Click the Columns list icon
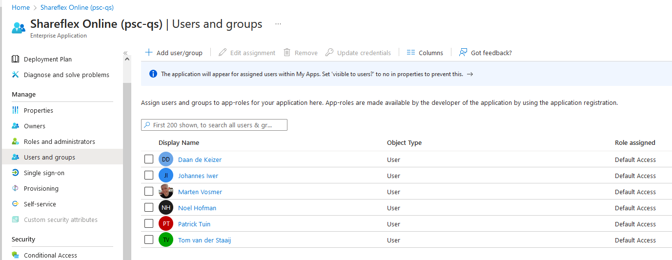672x260 pixels. coord(411,52)
